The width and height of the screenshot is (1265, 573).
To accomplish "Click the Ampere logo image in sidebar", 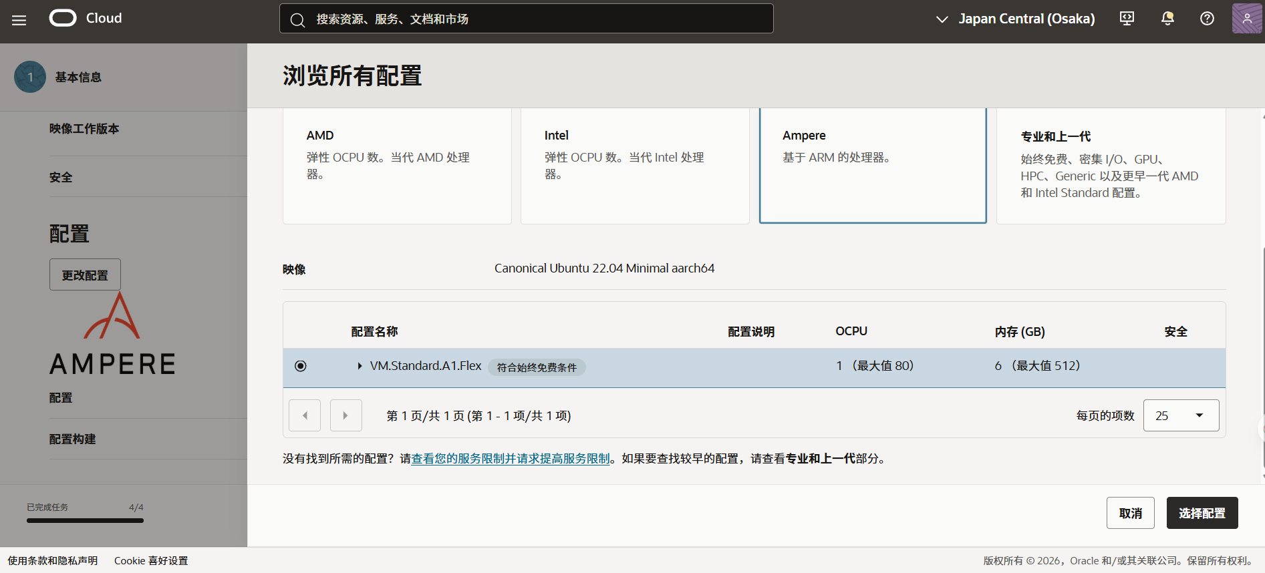I will pyautogui.click(x=112, y=334).
